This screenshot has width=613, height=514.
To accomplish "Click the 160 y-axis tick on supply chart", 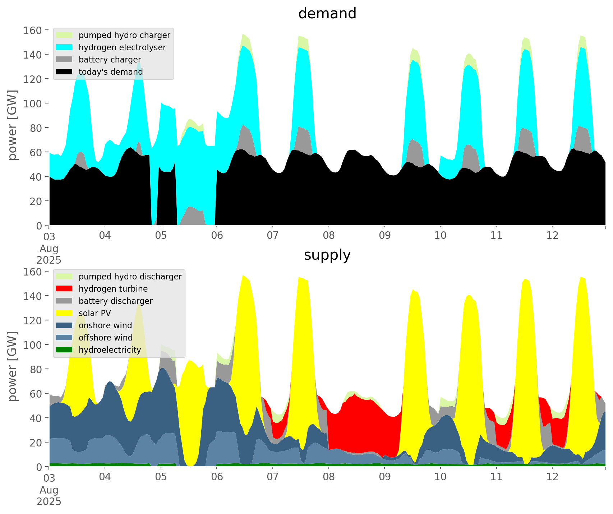I will click(x=33, y=272).
